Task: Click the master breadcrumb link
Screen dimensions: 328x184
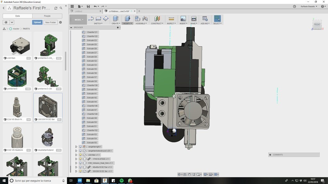Action: coord(16,29)
